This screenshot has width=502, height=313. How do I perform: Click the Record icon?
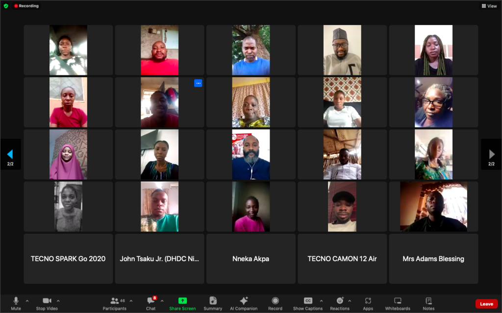[x=276, y=301]
